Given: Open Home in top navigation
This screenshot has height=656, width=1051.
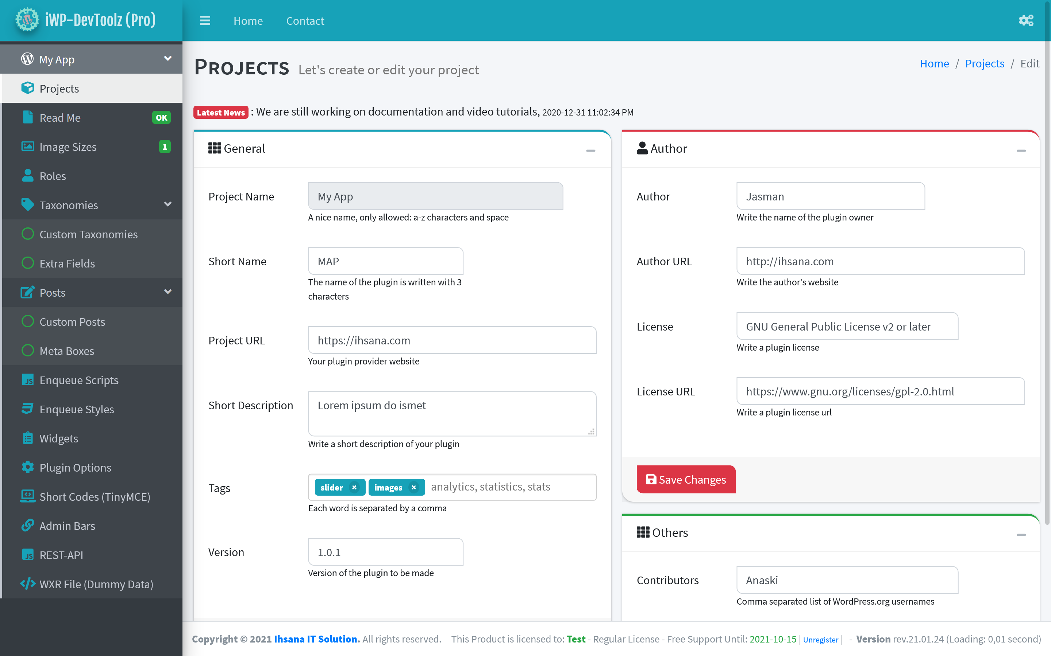Looking at the screenshot, I should point(248,21).
